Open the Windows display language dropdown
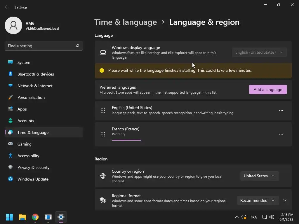The image size is (299, 224). [x=259, y=52]
